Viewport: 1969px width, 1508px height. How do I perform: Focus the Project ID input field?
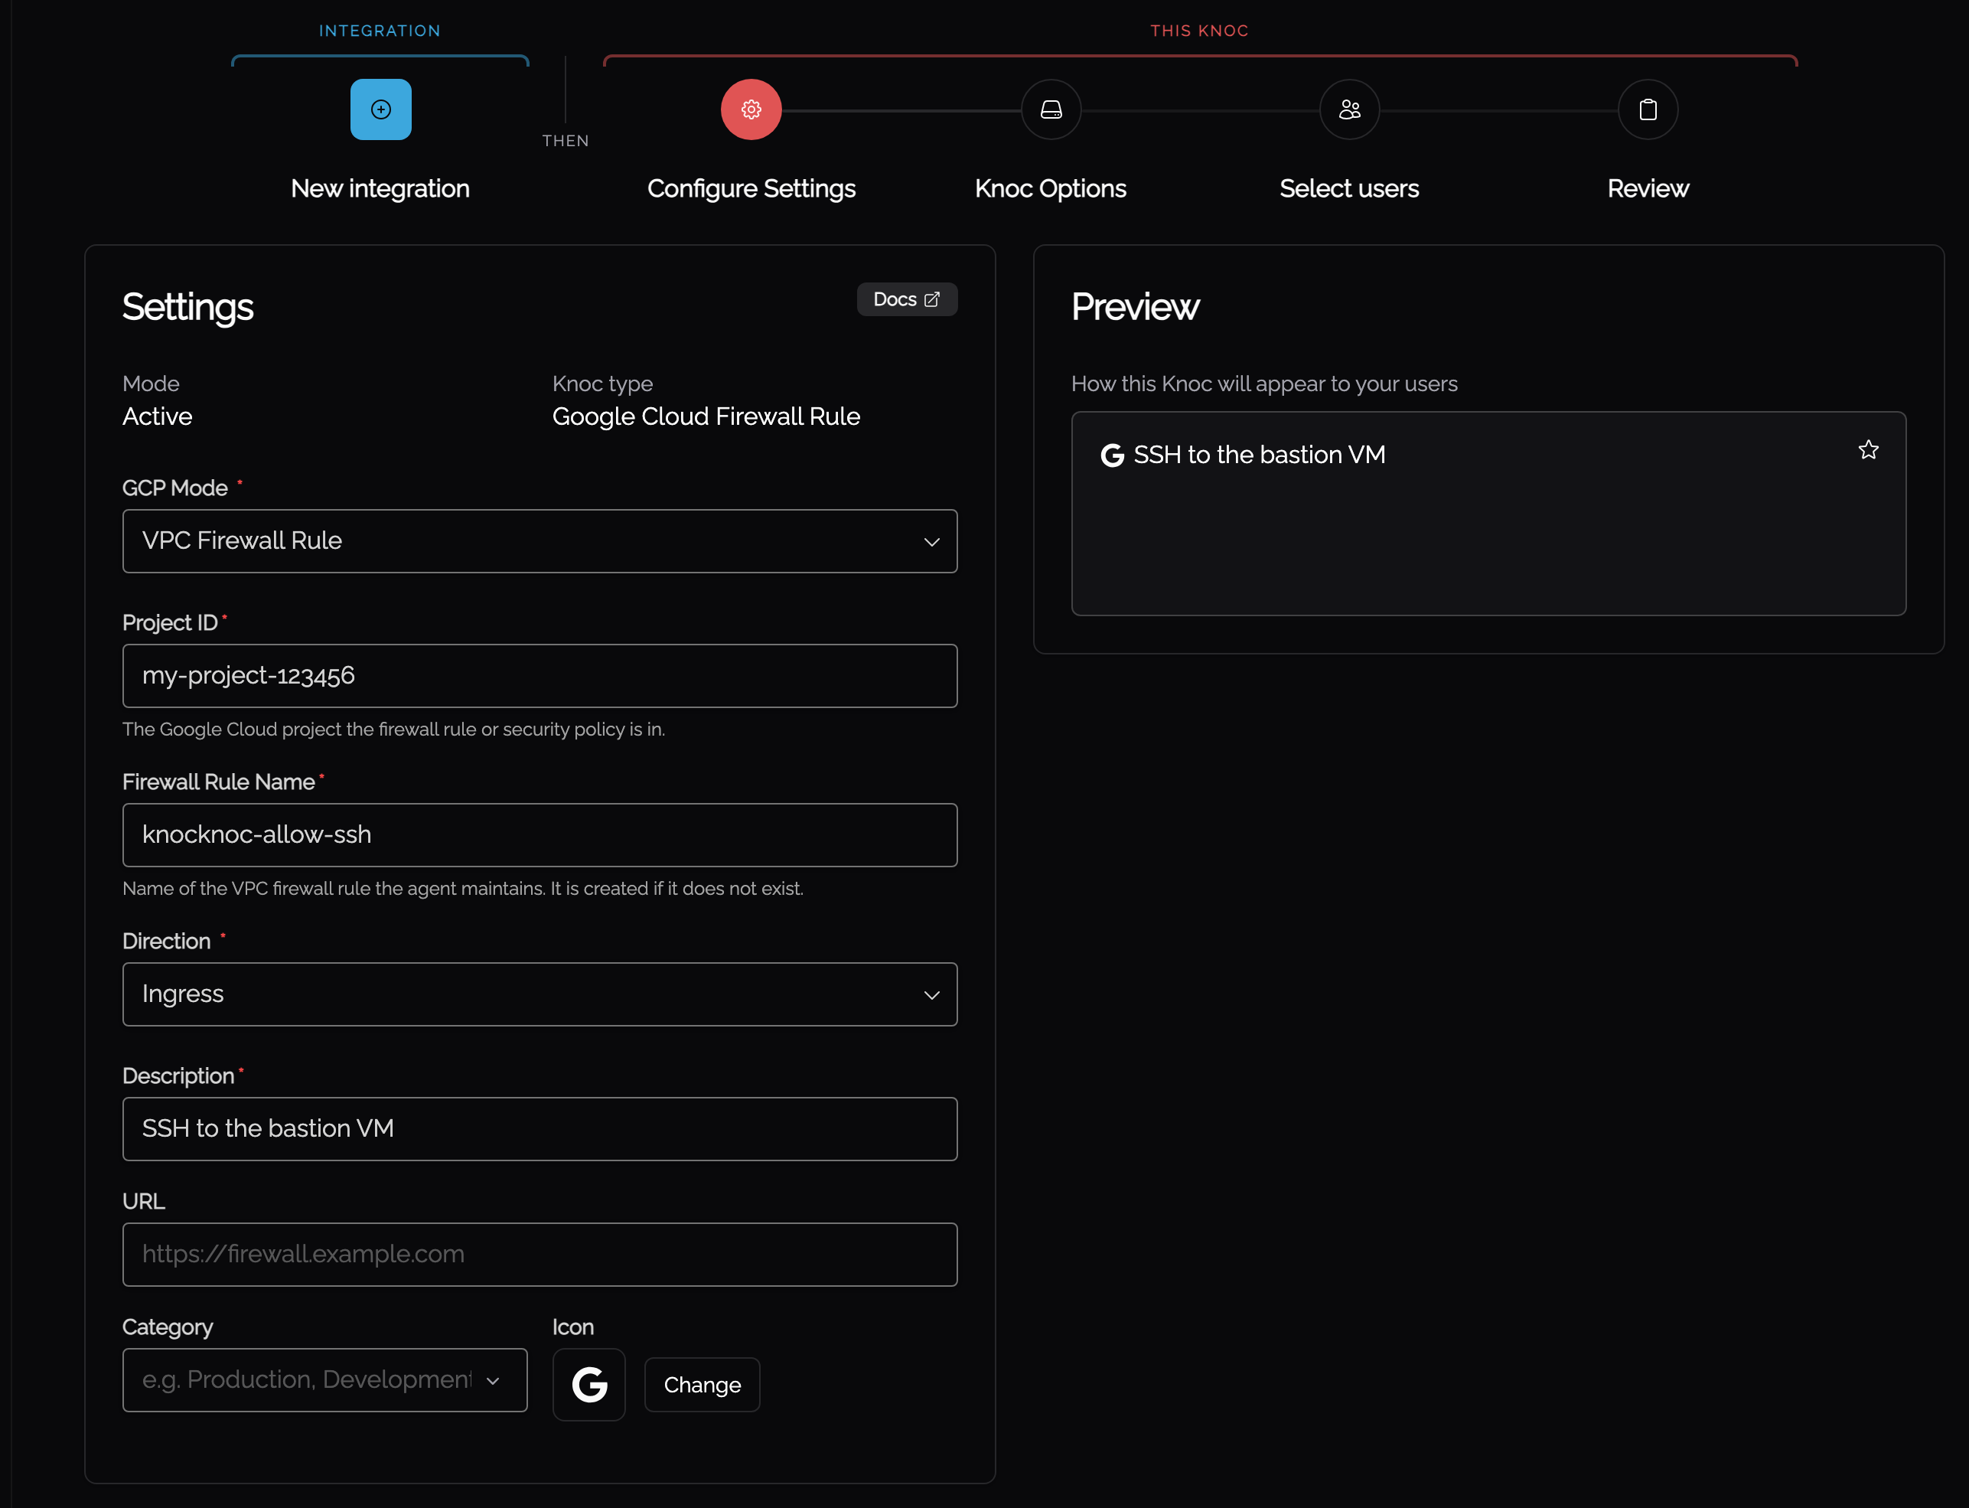click(x=540, y=676)
